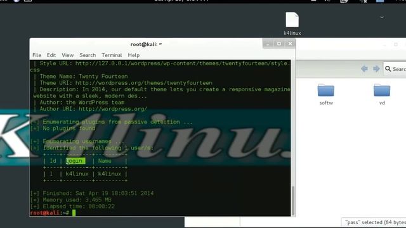
Task: Go back in file manager
Action: pyautogui.click(x=364, y=69)
